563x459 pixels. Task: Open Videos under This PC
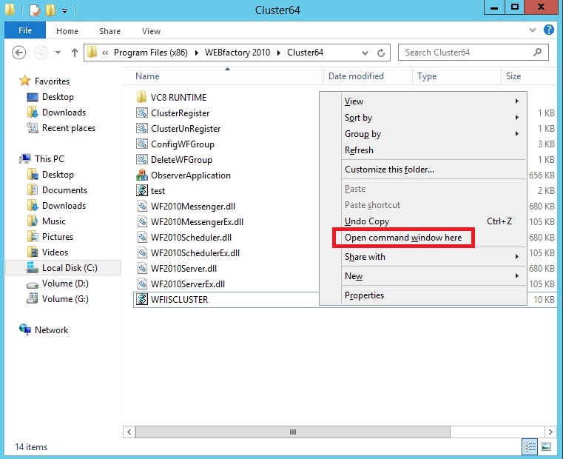point(55,252)
